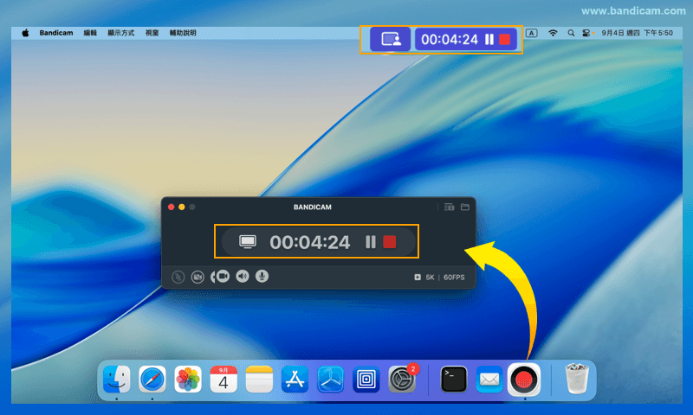Open the 顯示方式 menu

(x=120, y=33)
